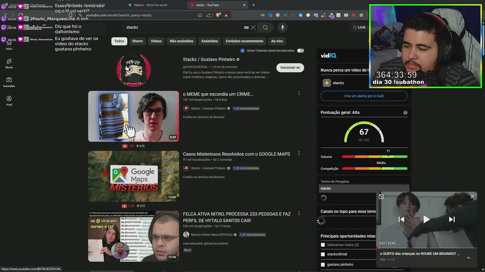Check the Selecionar todos (3) box
The image size is (485, 272).
tap(323, 245)
